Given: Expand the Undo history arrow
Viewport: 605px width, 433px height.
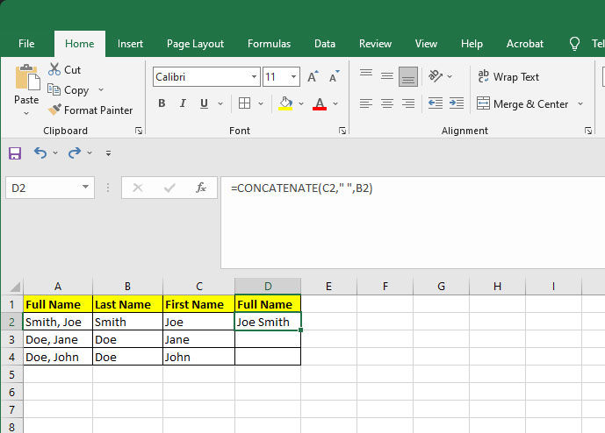Looking at the screenshot, I should tap(55, 153).
